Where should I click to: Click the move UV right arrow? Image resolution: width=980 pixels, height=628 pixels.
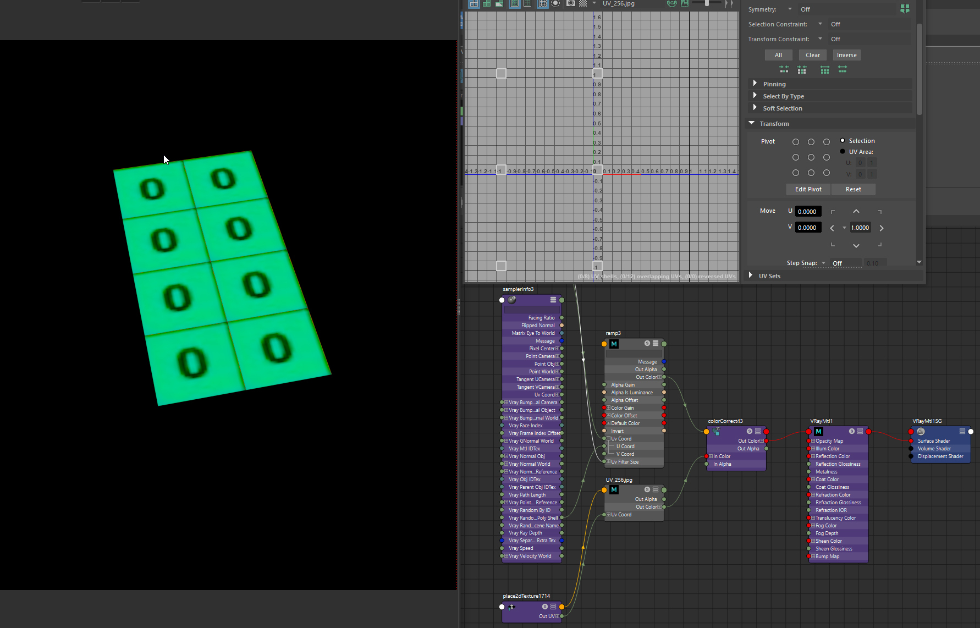pos(882,228)
